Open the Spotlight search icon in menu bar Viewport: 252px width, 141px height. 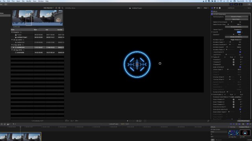point(246,1)
